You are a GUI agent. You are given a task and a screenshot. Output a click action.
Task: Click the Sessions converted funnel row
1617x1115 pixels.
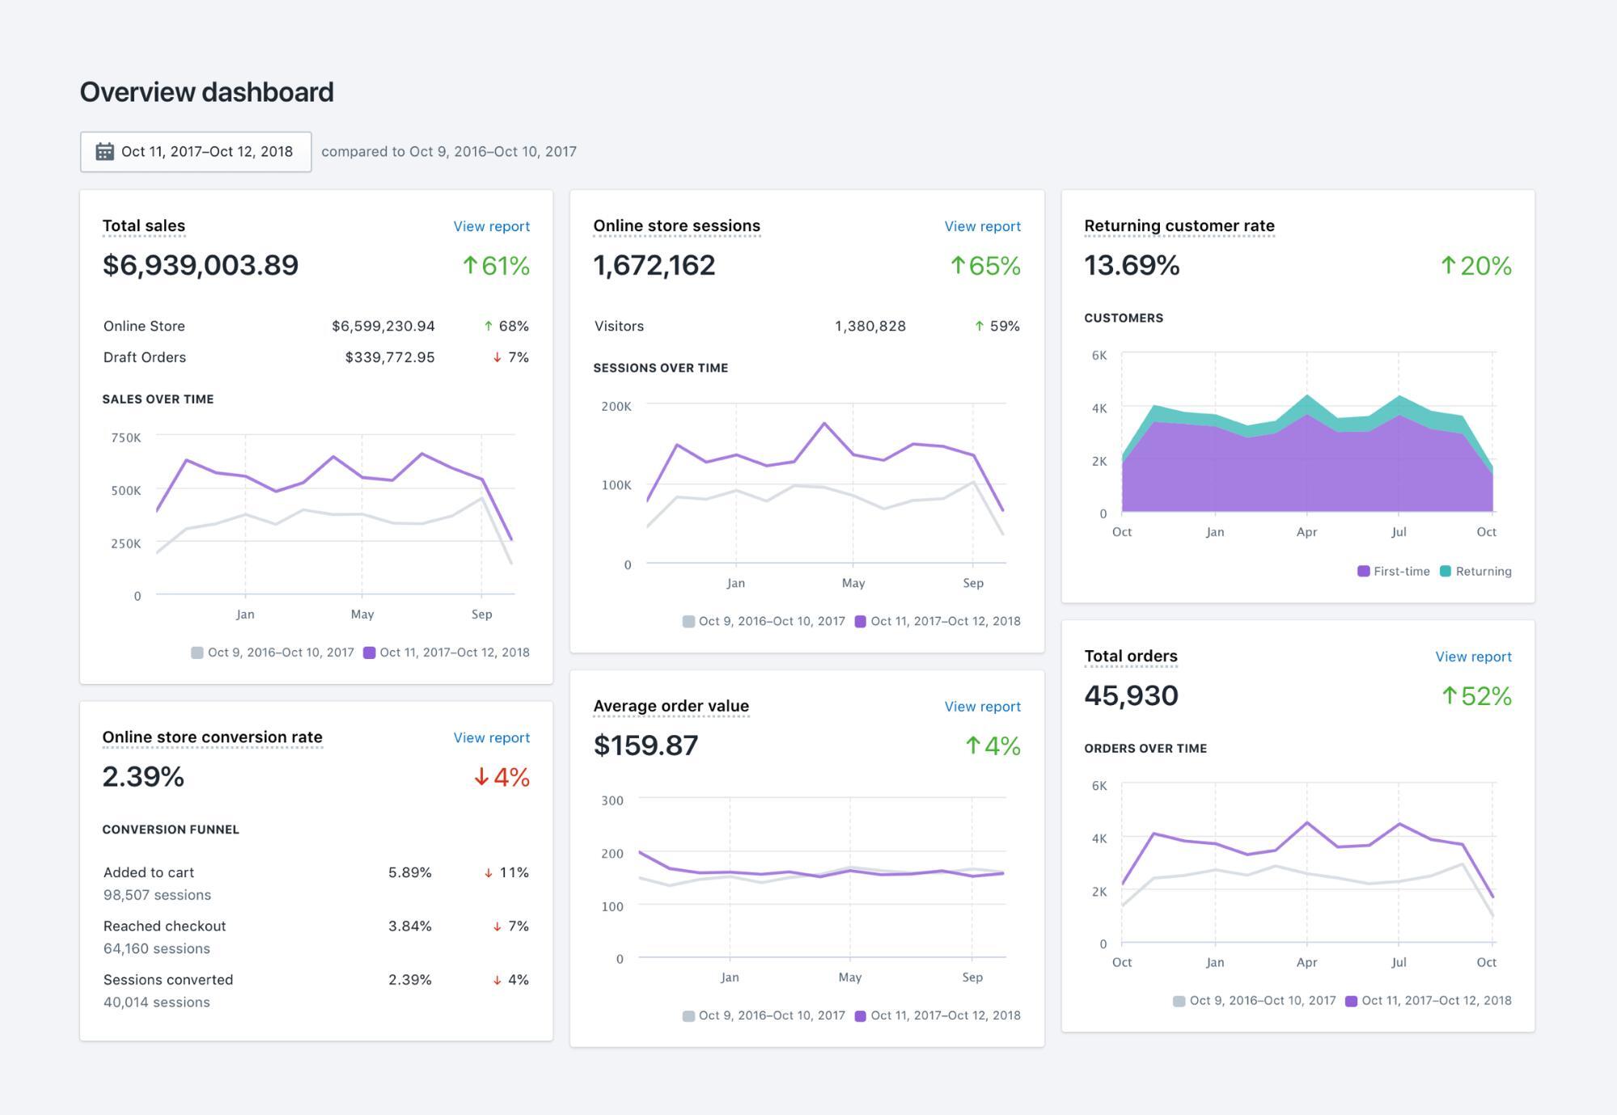pyautogui.click(x=167, y=979)
